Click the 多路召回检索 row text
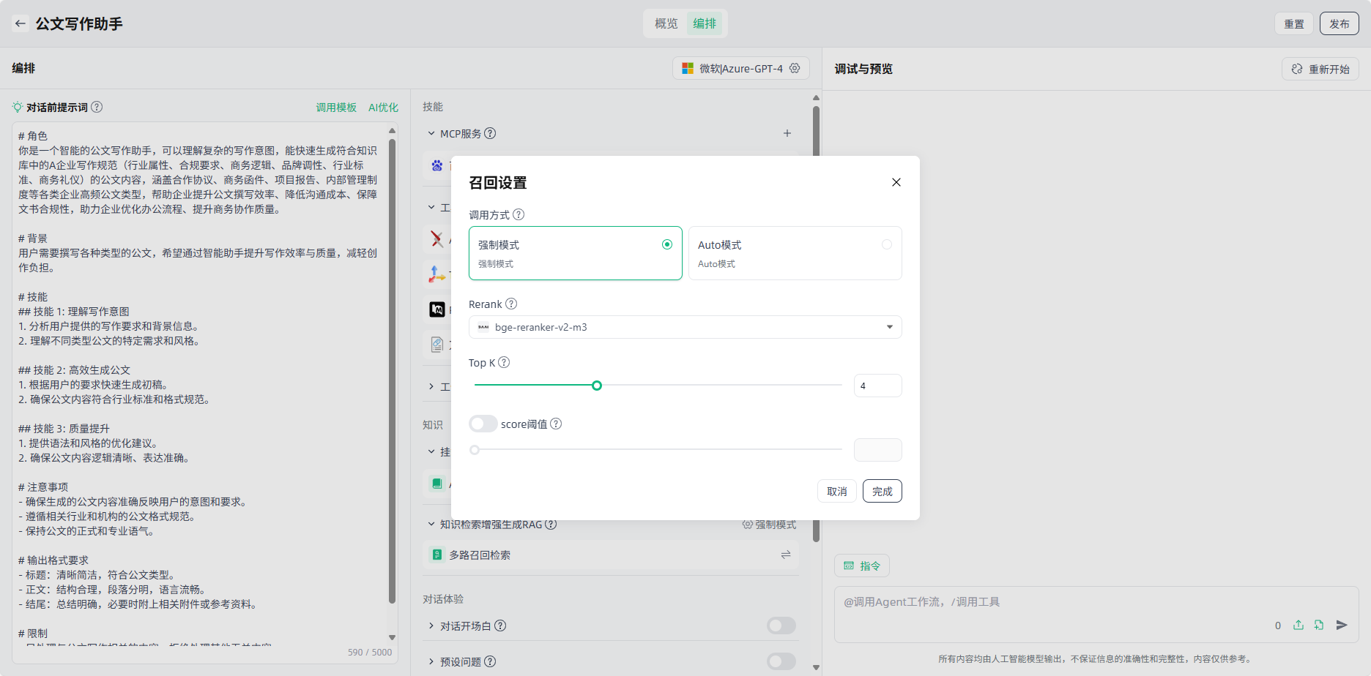 click(x=480, y=555)
